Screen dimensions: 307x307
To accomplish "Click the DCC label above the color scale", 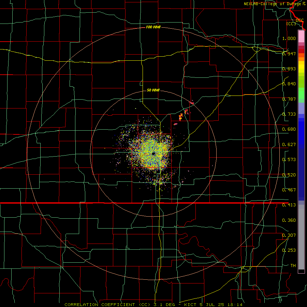I will pyautogui.click(x=299, y=20).
